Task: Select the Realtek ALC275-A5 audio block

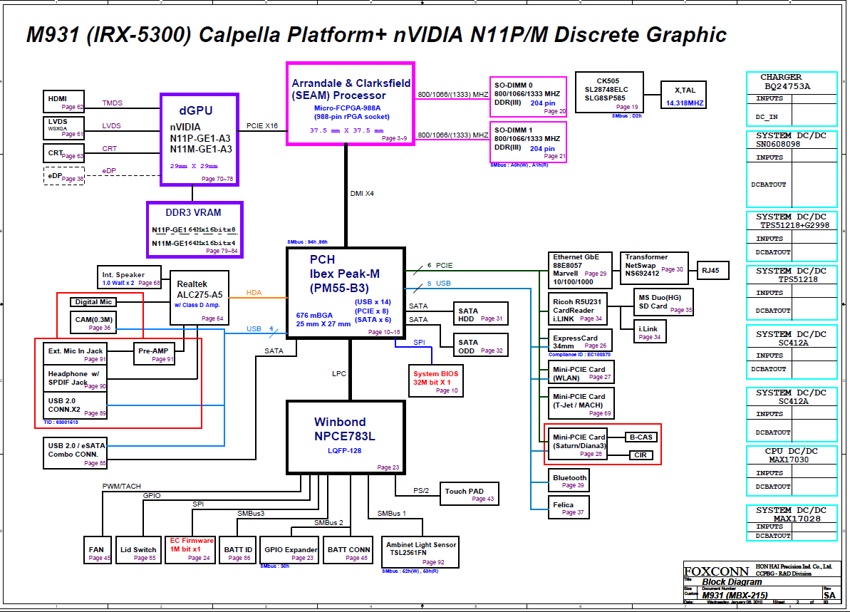Action: click(x=199, y=298)
